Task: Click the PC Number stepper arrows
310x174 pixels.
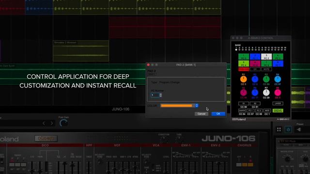Action: pos(160,95)
